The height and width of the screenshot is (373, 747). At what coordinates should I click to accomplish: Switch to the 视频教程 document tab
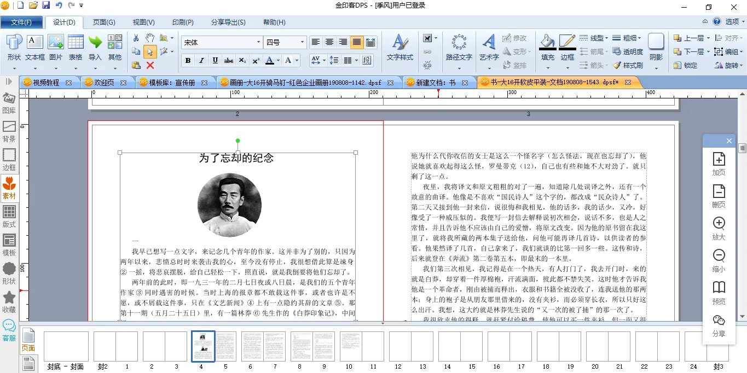(47, 83)
